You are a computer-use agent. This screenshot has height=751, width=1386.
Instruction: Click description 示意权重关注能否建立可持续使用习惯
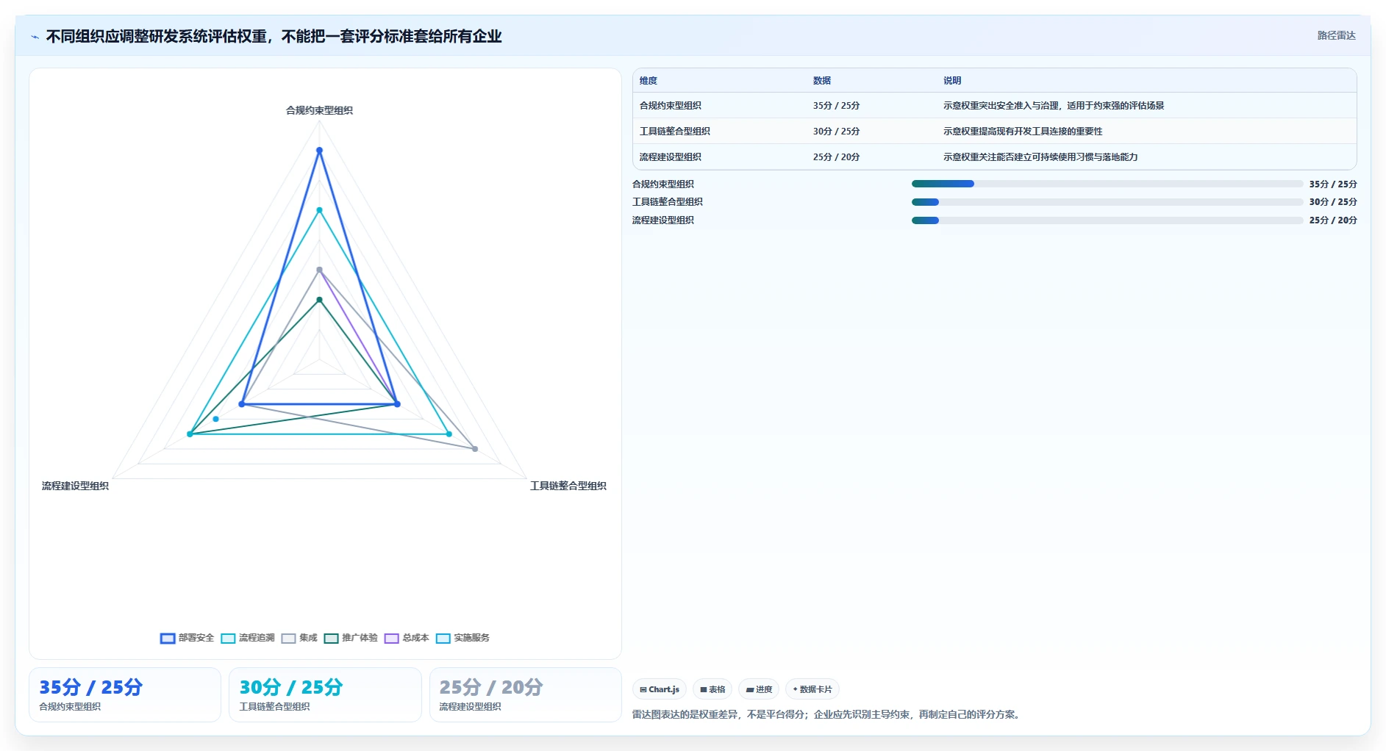pos(1040,157)
